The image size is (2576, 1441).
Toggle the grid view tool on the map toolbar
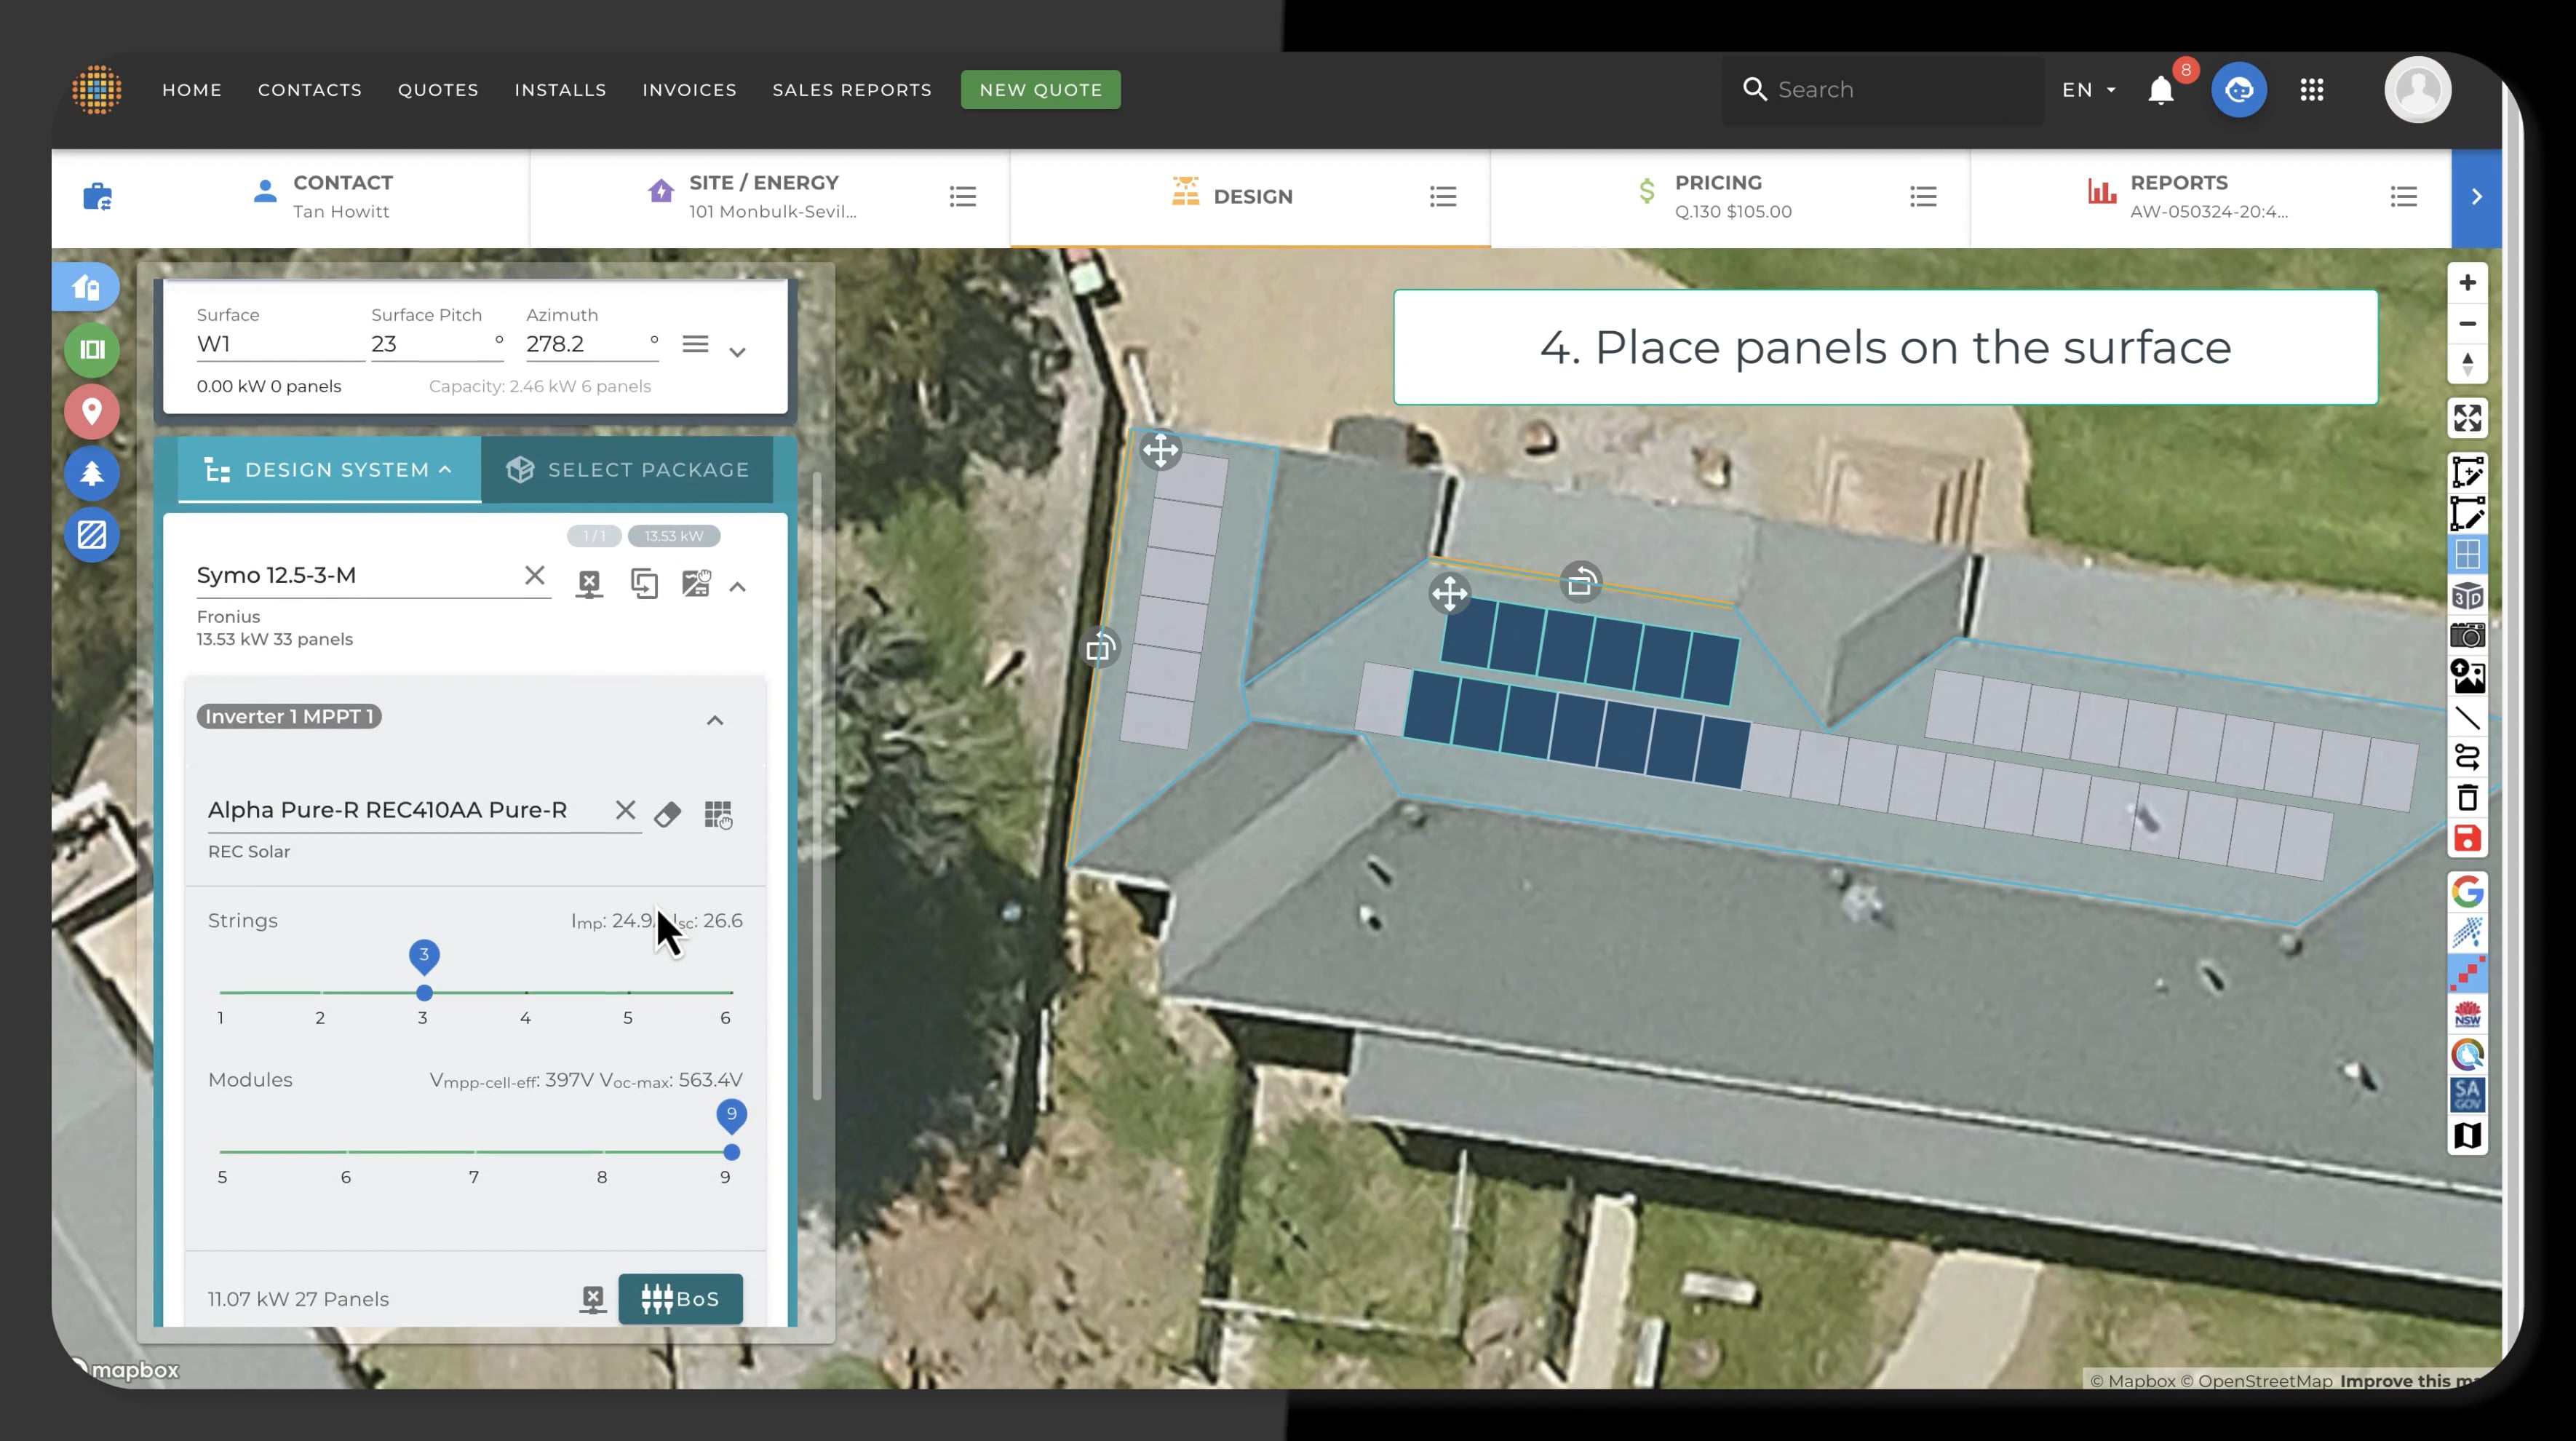coord(2467,554)
